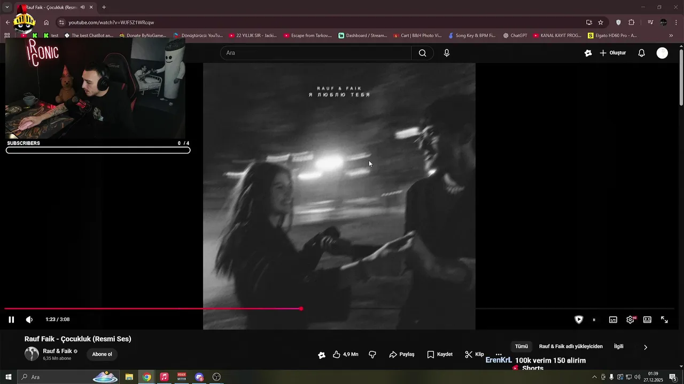
Task: Mute the tab via its speaker icon
Action: click(82, 7)
